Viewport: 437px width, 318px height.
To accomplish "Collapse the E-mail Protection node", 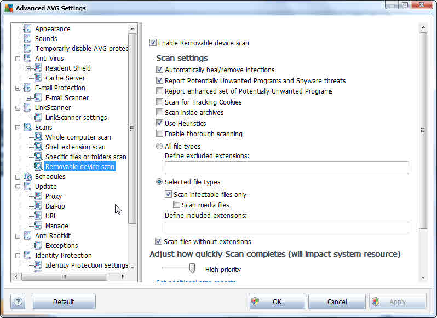I will click(18, 88).
